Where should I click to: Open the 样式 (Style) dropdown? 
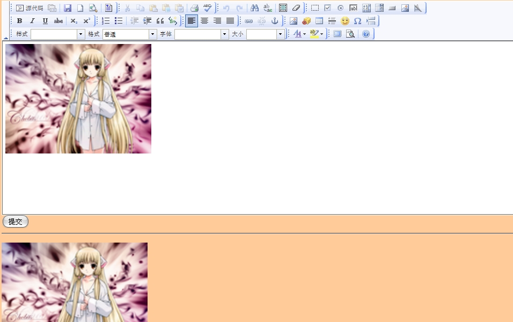58,34
